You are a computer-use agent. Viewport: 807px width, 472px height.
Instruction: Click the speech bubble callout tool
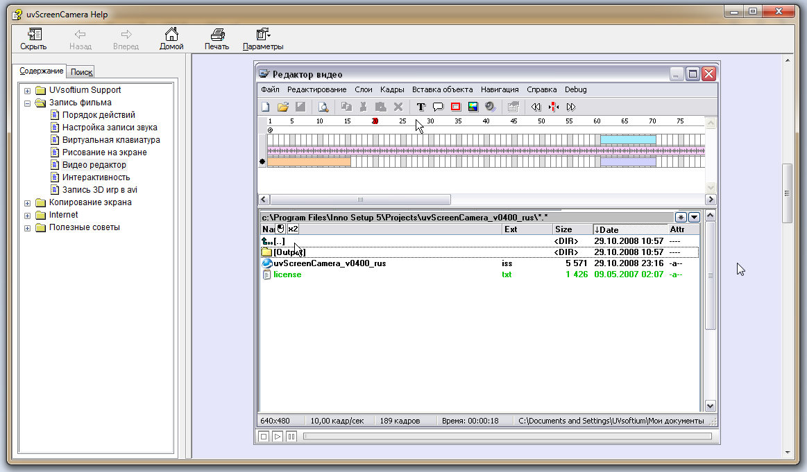point(438,107)
